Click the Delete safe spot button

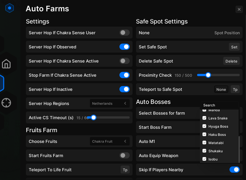(231, 61)
